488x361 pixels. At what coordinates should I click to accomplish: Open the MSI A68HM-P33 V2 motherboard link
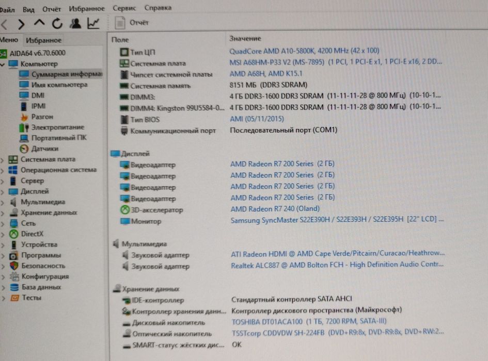336,62
